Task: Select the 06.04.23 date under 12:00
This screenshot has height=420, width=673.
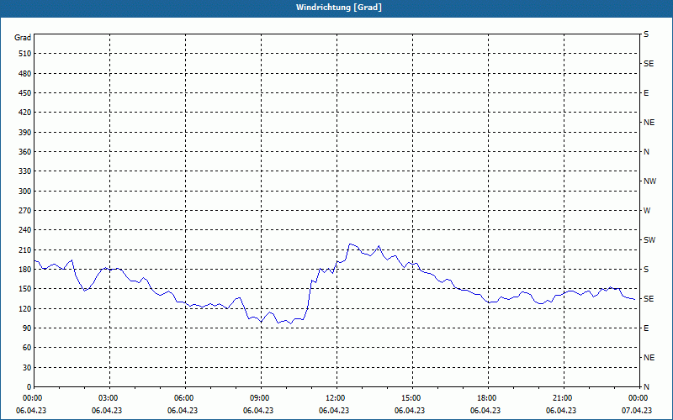Action: (334, 411)
